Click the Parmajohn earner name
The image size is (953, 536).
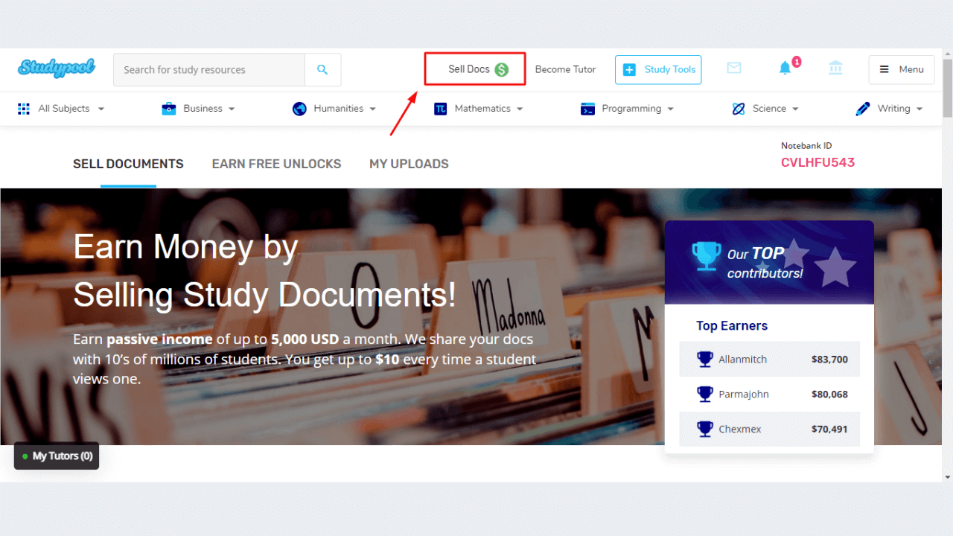tap(744, 394)
